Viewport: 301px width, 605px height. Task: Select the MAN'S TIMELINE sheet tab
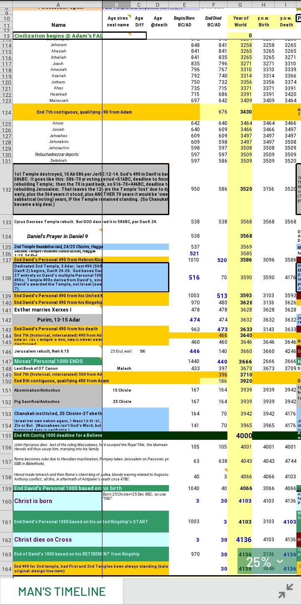(62, 592)
